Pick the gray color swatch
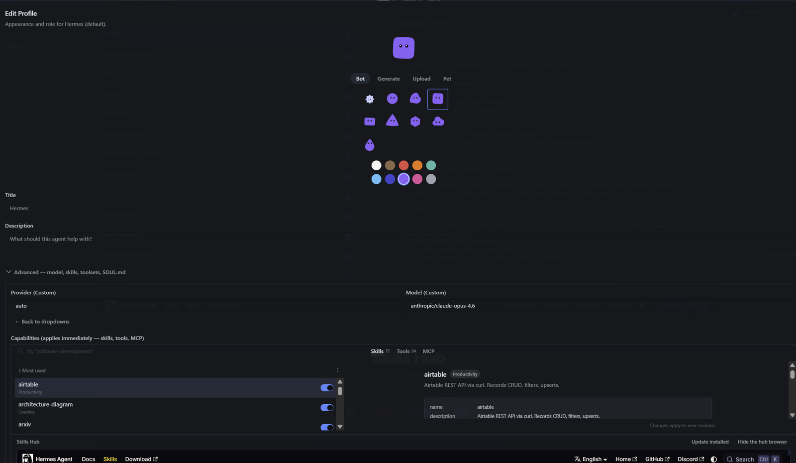This screenshot has height=463, width=796. [431, 179]
